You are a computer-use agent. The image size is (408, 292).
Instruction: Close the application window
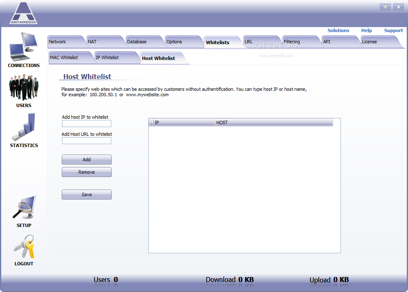tap(398, 7)
